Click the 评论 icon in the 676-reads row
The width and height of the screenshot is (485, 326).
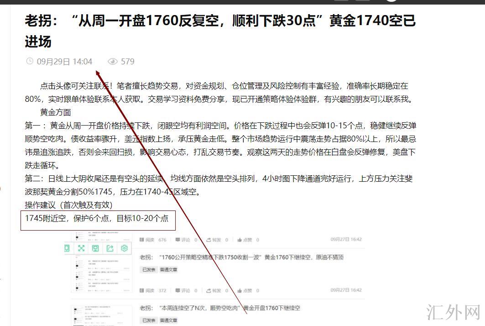pos(178,240)
